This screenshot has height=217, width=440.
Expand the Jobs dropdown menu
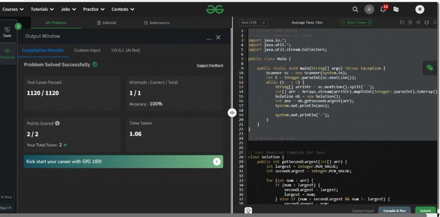(69, 9)
